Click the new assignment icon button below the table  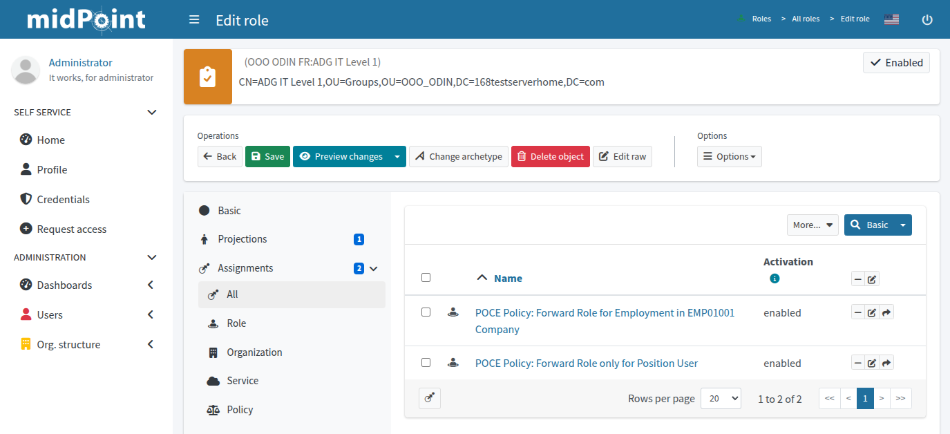pos(429,398)
